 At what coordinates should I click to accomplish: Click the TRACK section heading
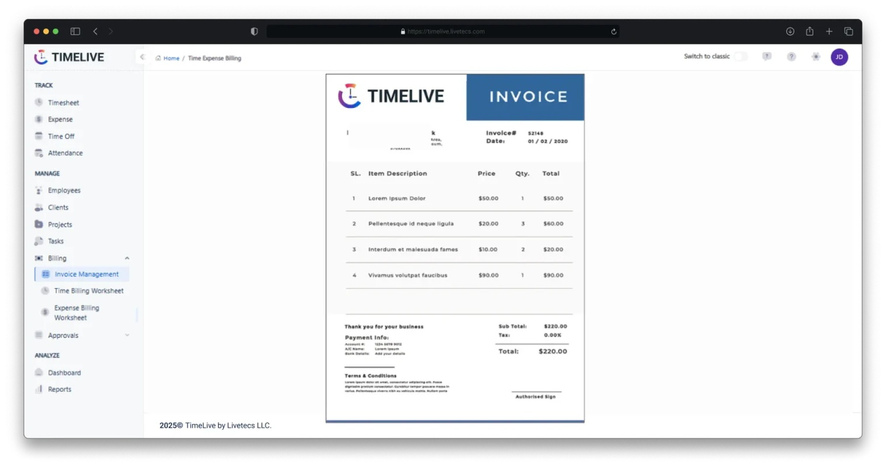pos(44,85)
